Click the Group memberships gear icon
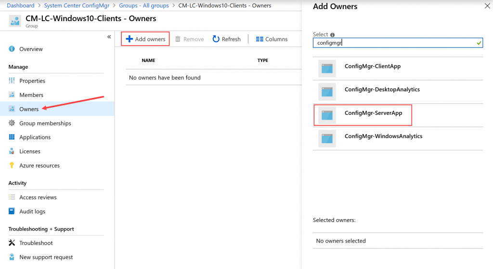 point(12,123)
